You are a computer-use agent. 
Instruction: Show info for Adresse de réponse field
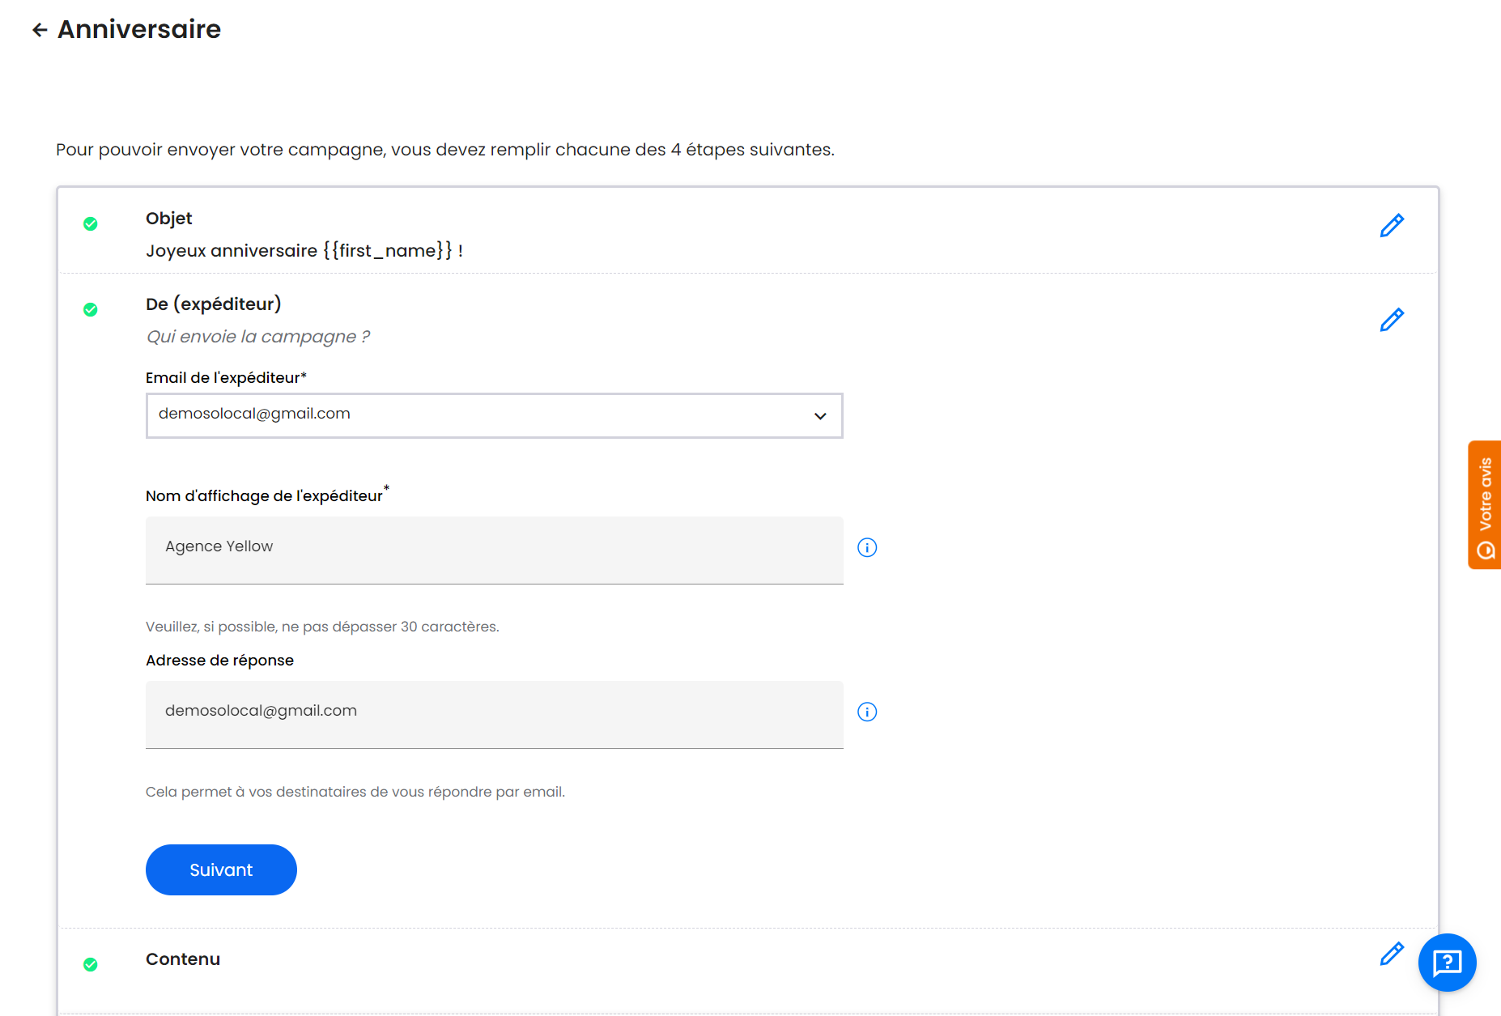[867, 712]
